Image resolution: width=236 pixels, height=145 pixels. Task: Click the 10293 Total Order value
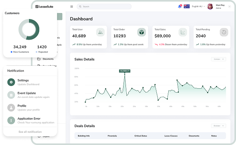pyautogui.click(x=120, y=36)
